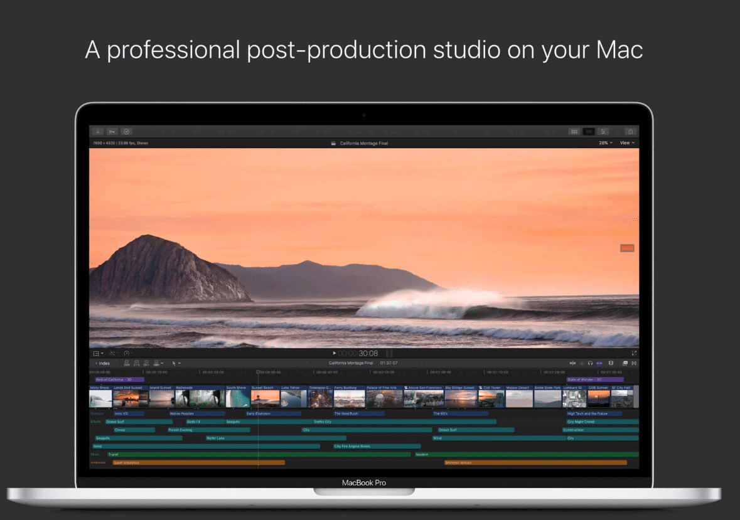This screenshot has height=520, width=740.
Task: Select the Native Peoples dialogue clip
Action: pos(197,413)
